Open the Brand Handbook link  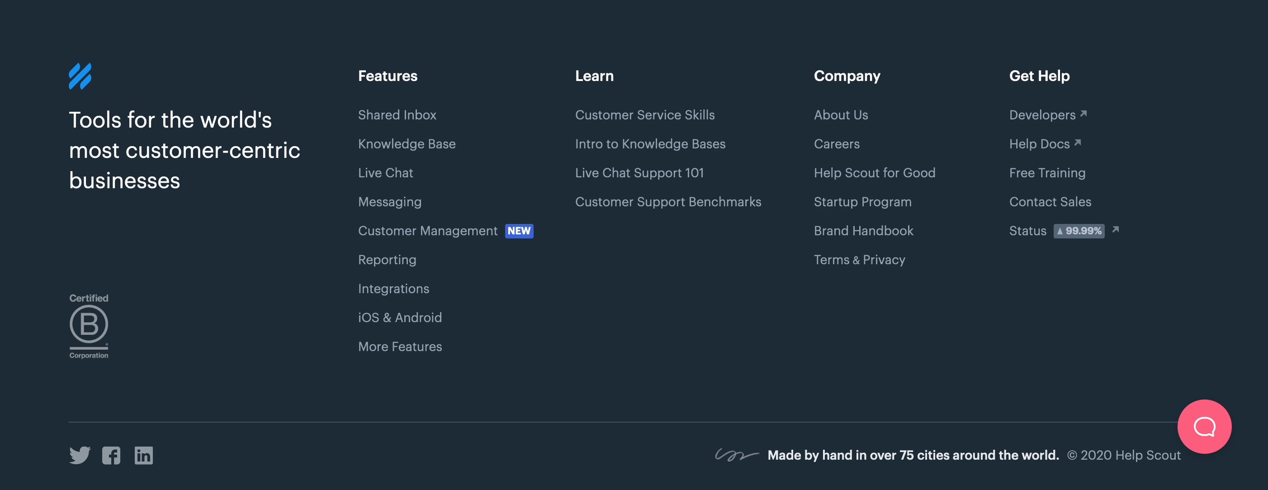863,231
